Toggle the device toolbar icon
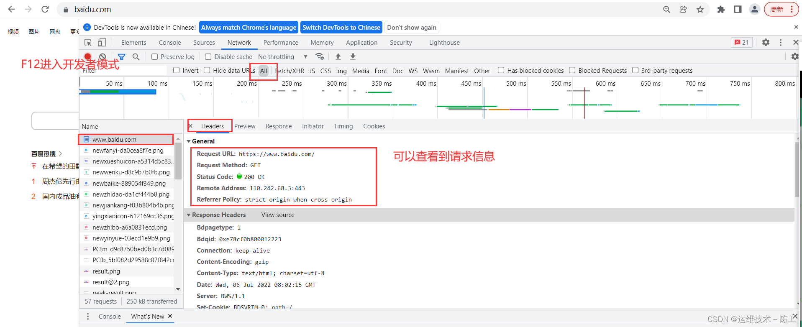The width and height of the screenshot is (802, 327). (x=102, y=43)
